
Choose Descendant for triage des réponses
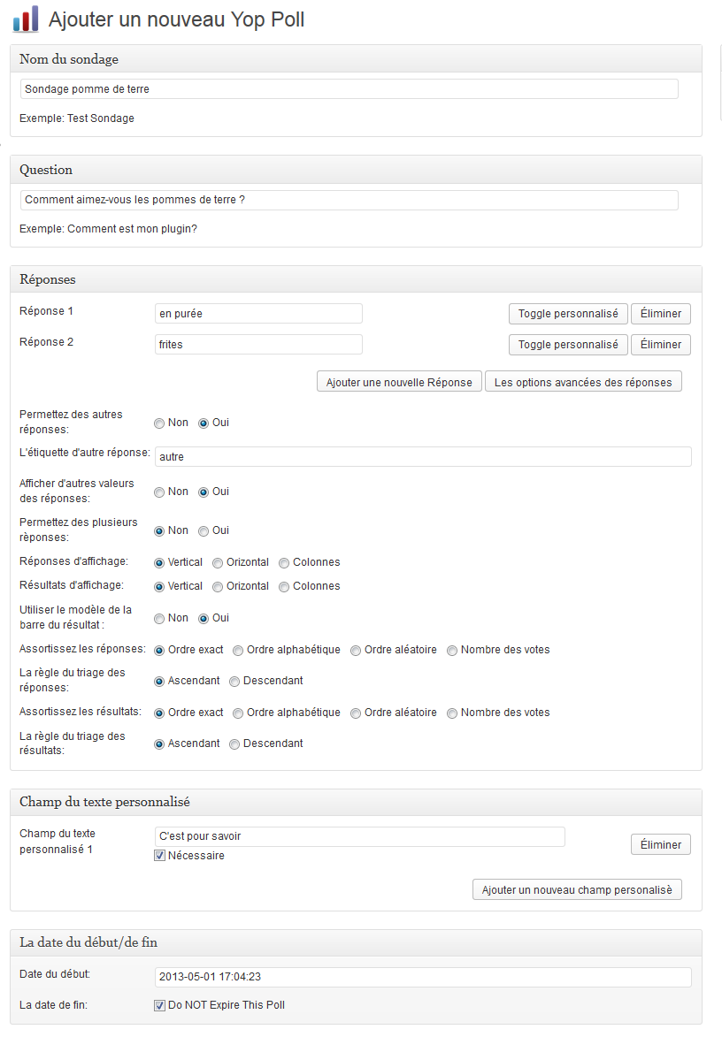[x=234, y=682]
